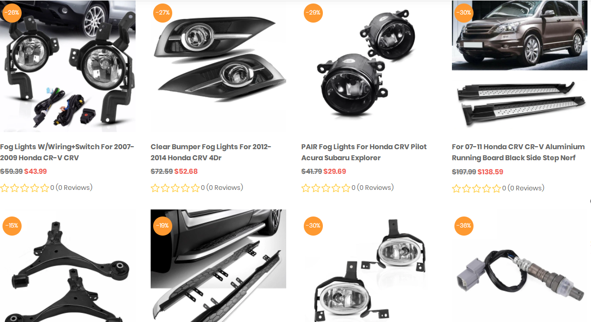This screenshot has width=591, height=322.
Task: Select the round pair fog lights image
Action: [369, 66]
